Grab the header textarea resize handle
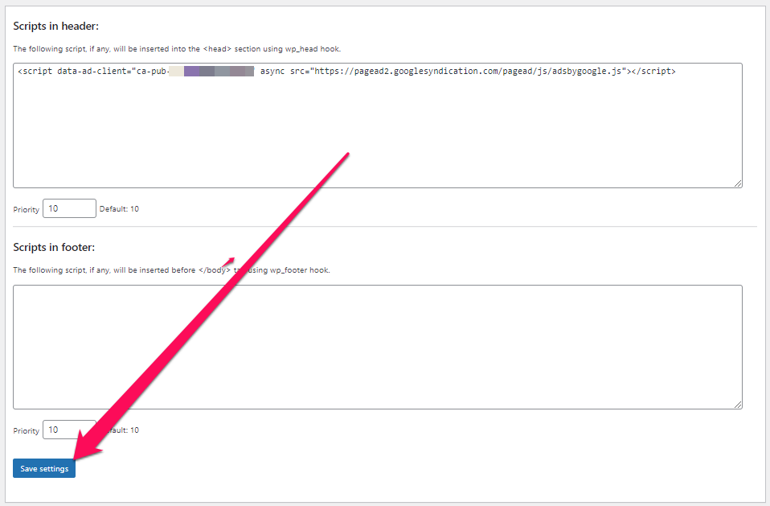Viewport: 770px width, 506px height. click(x=738, y=183)
